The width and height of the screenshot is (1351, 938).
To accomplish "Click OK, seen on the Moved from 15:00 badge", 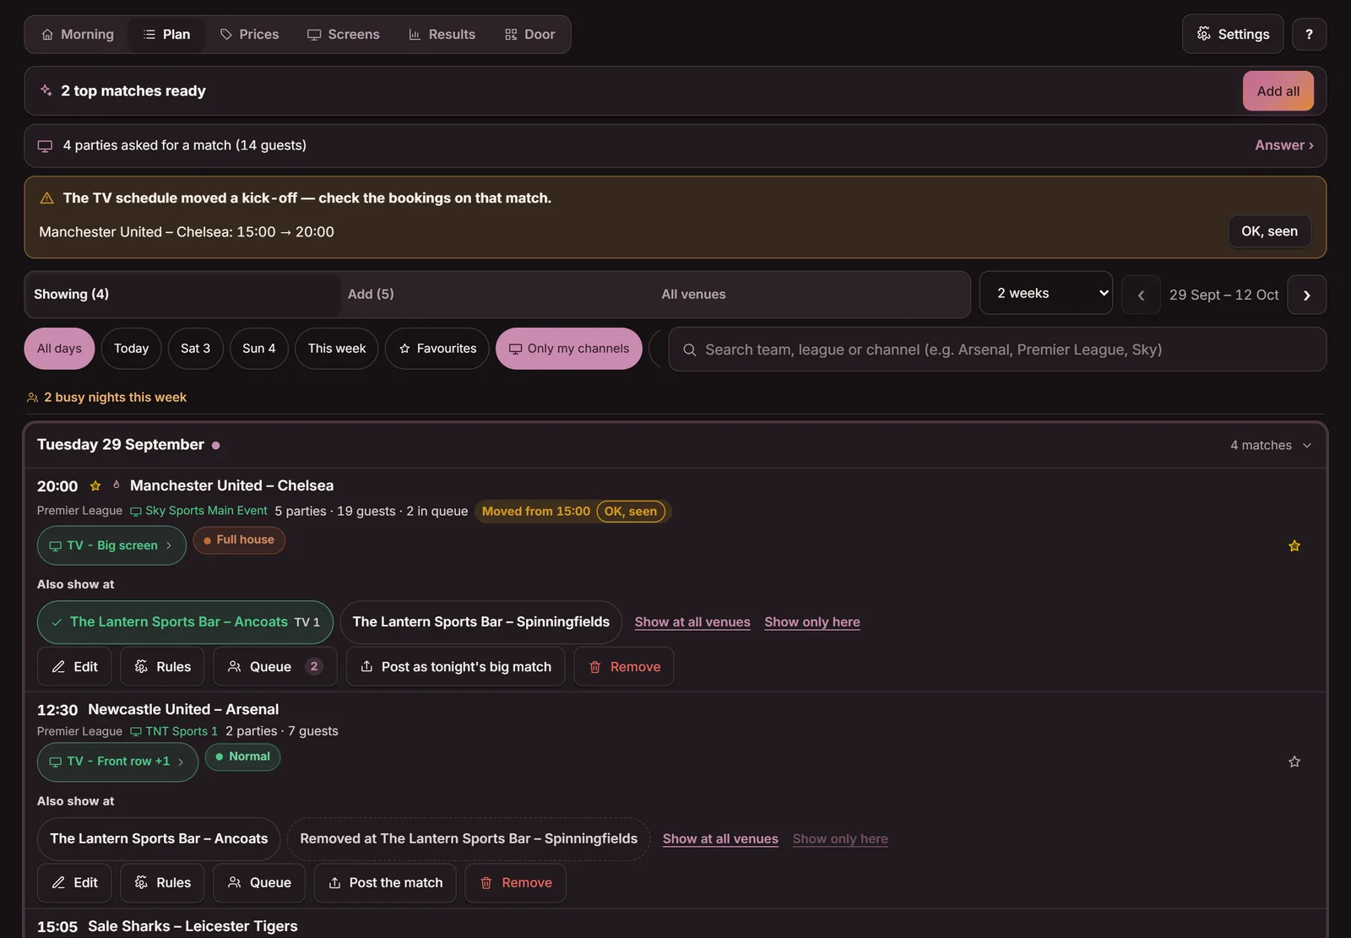I will 631,512.
